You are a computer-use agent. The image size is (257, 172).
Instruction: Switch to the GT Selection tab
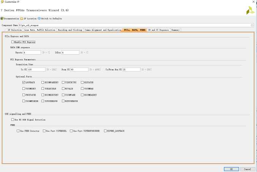click(x=14, y=30)
